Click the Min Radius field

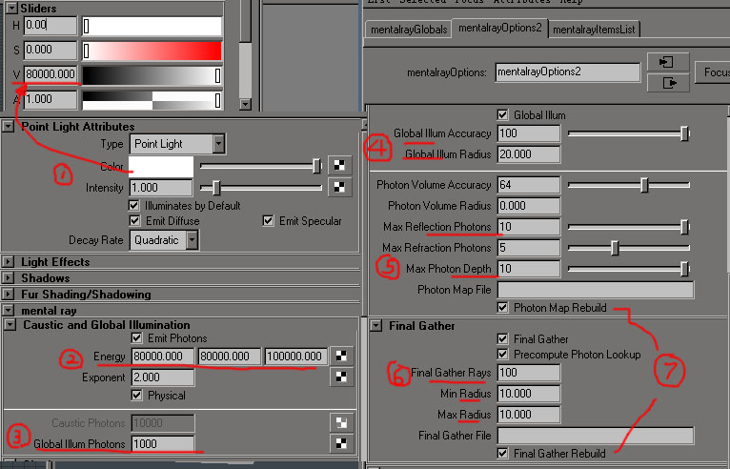tap(528, 394)
